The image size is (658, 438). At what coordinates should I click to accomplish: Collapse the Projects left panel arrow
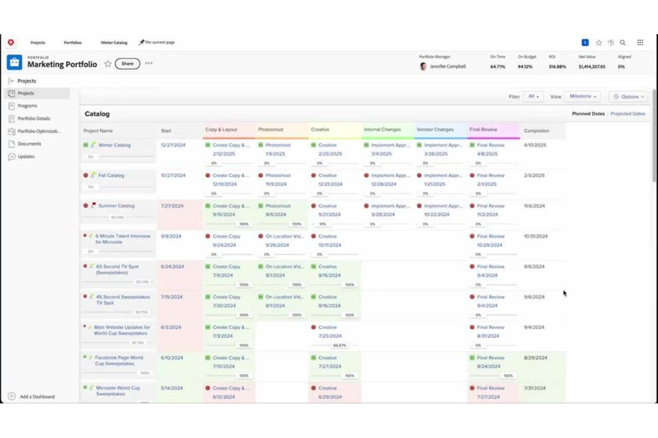[x=12, y=81]
